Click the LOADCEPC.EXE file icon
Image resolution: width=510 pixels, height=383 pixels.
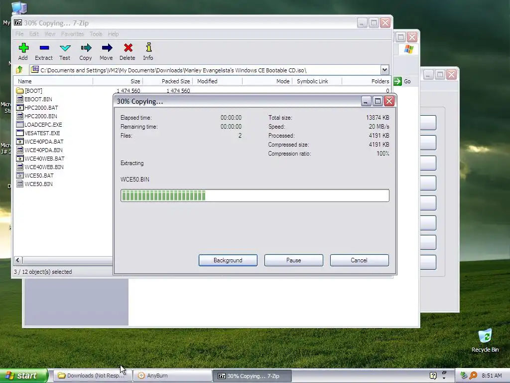coord(20,124)
